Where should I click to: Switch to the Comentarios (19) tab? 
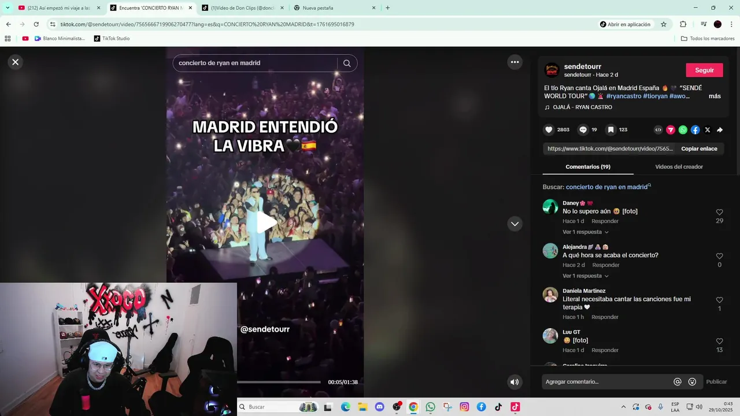588,167
